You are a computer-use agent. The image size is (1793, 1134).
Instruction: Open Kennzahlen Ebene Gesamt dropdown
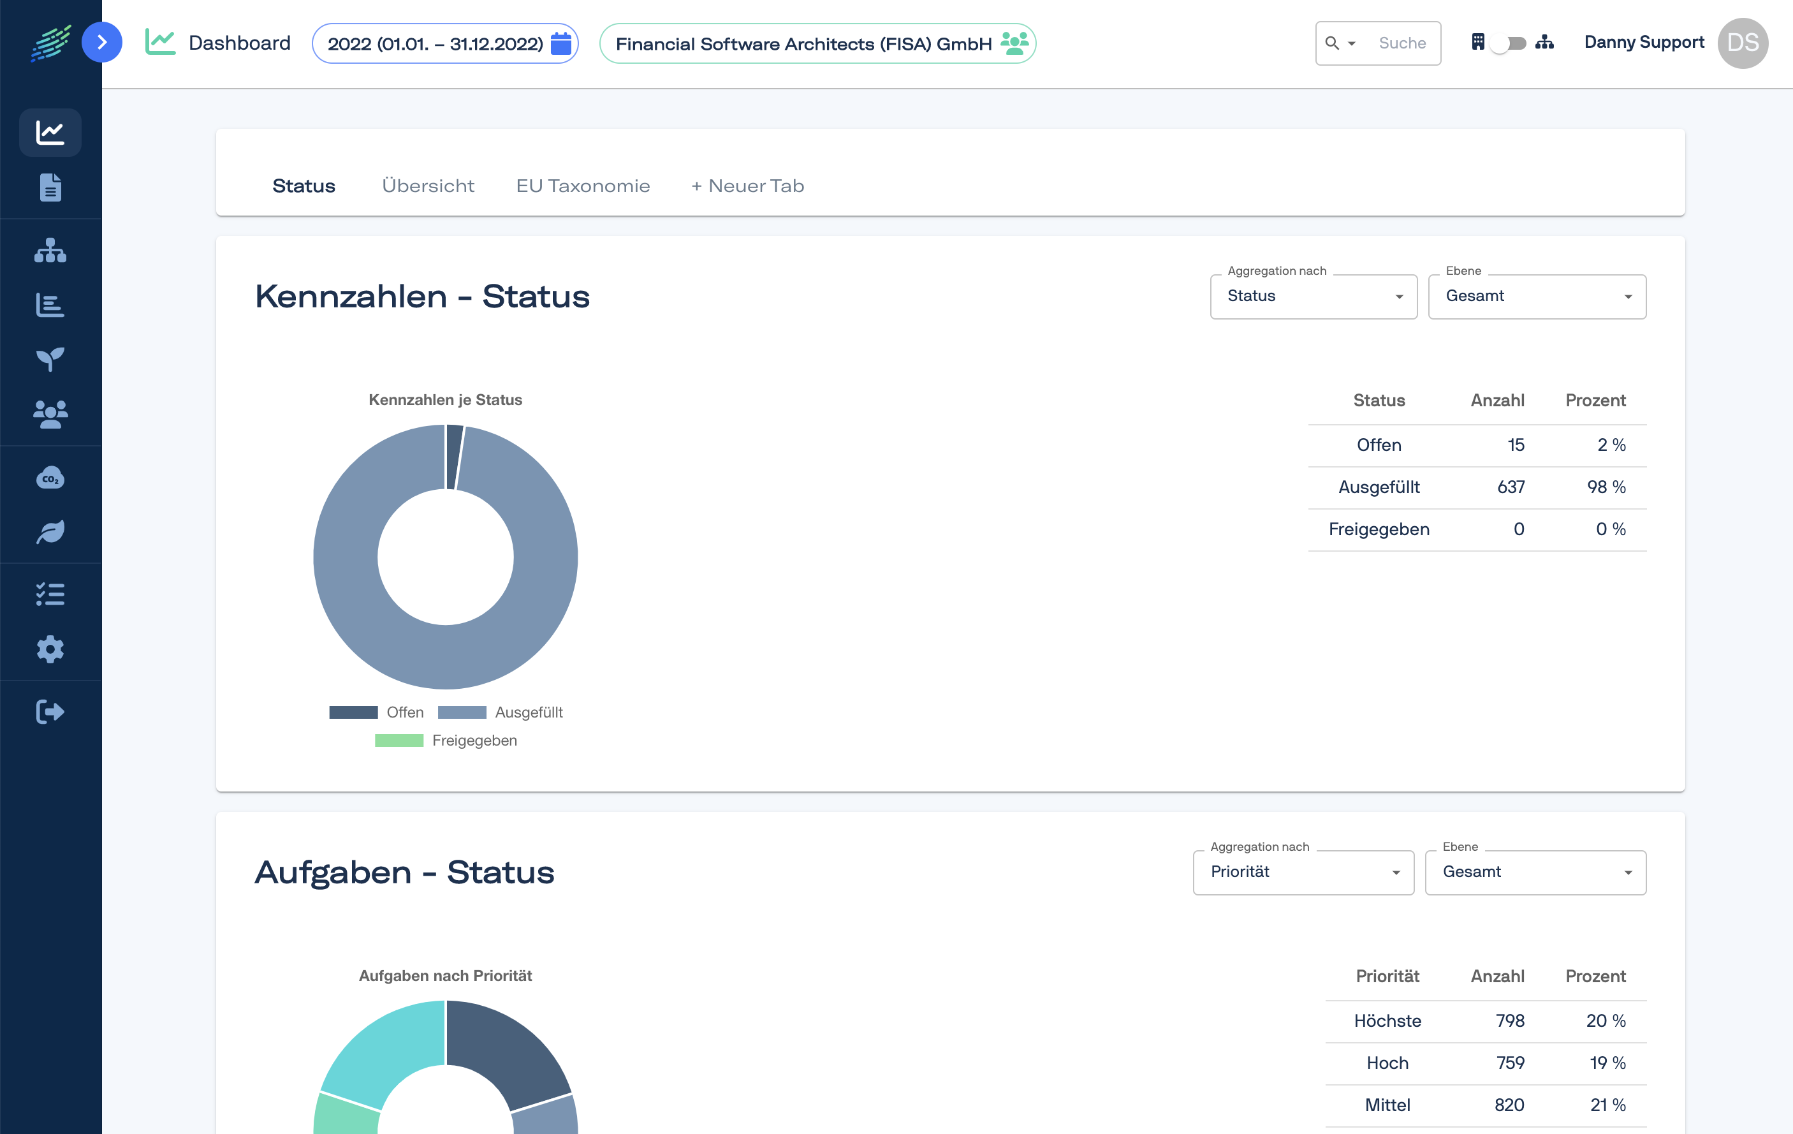tap(1537, 297)
